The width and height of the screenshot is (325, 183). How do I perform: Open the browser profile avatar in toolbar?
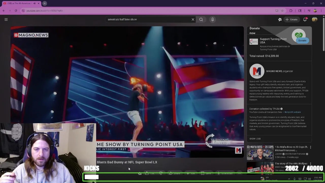(315, 11)
